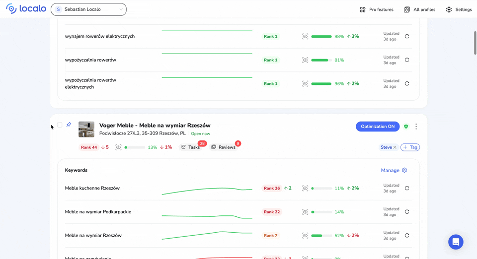Open the Tasks button with 28 badge

pyautogui.click(x=191, y=147)
